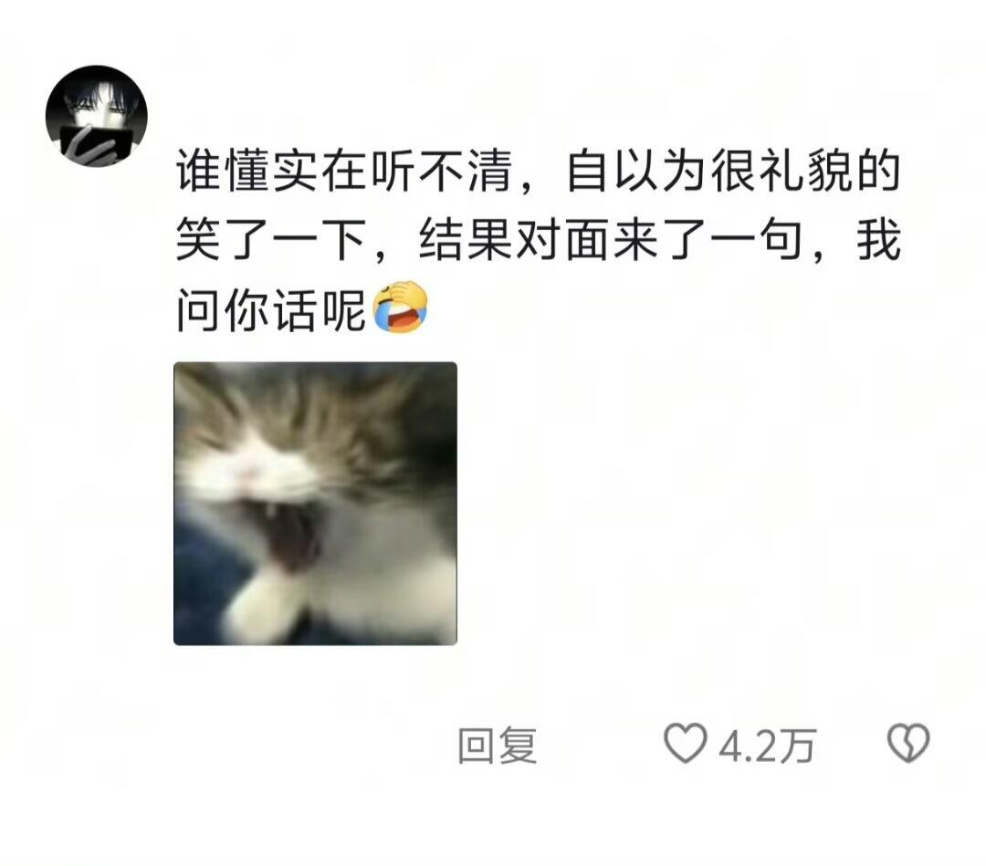
Task: Tap the crying-laughing emoji in the comment
Action: pos(401,307)
